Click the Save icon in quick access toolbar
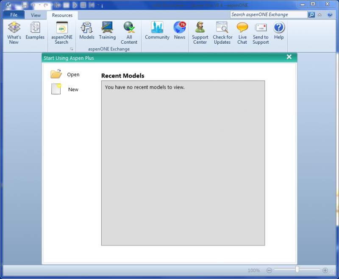 [25, 5]
